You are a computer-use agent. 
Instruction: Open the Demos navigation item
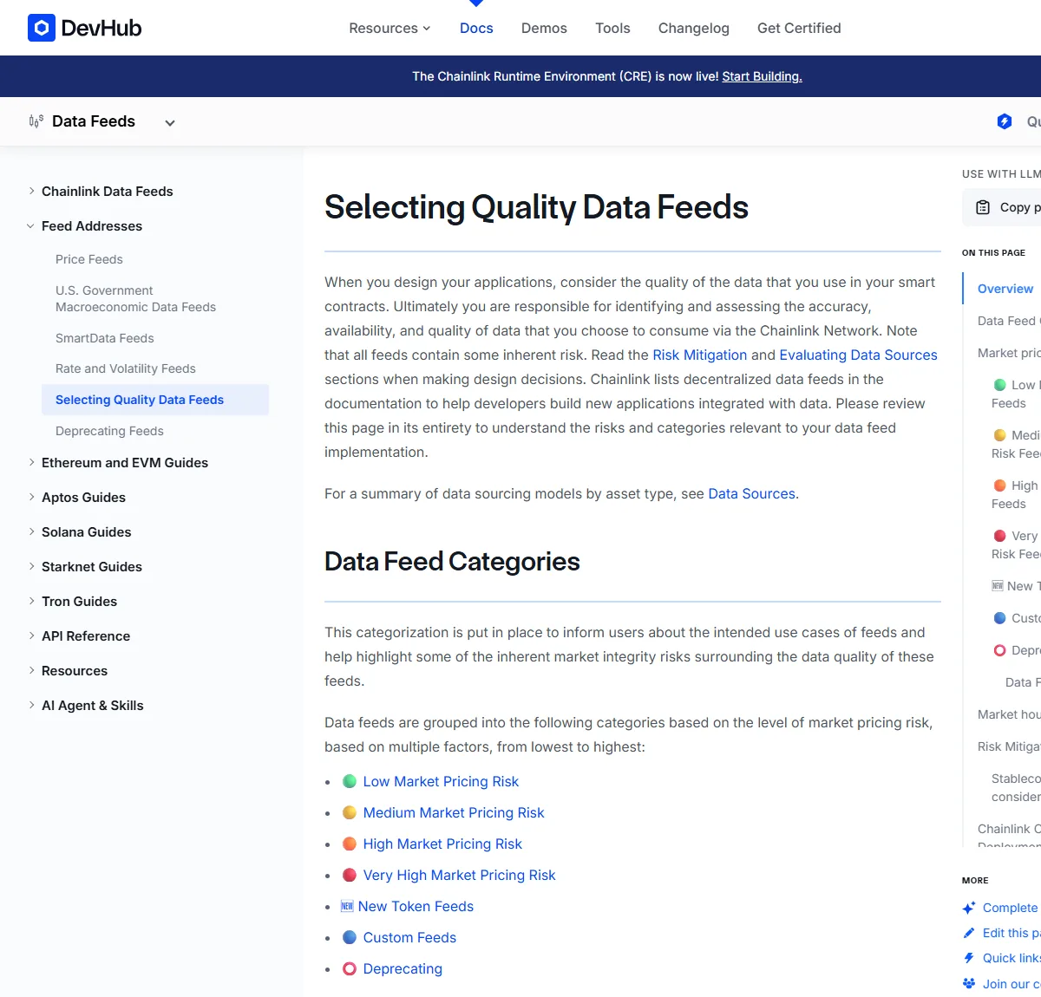pos(544,28)
